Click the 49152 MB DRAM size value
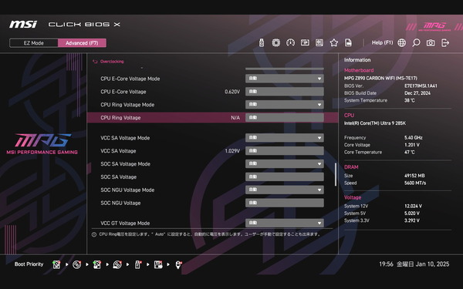 pos(414,176)
